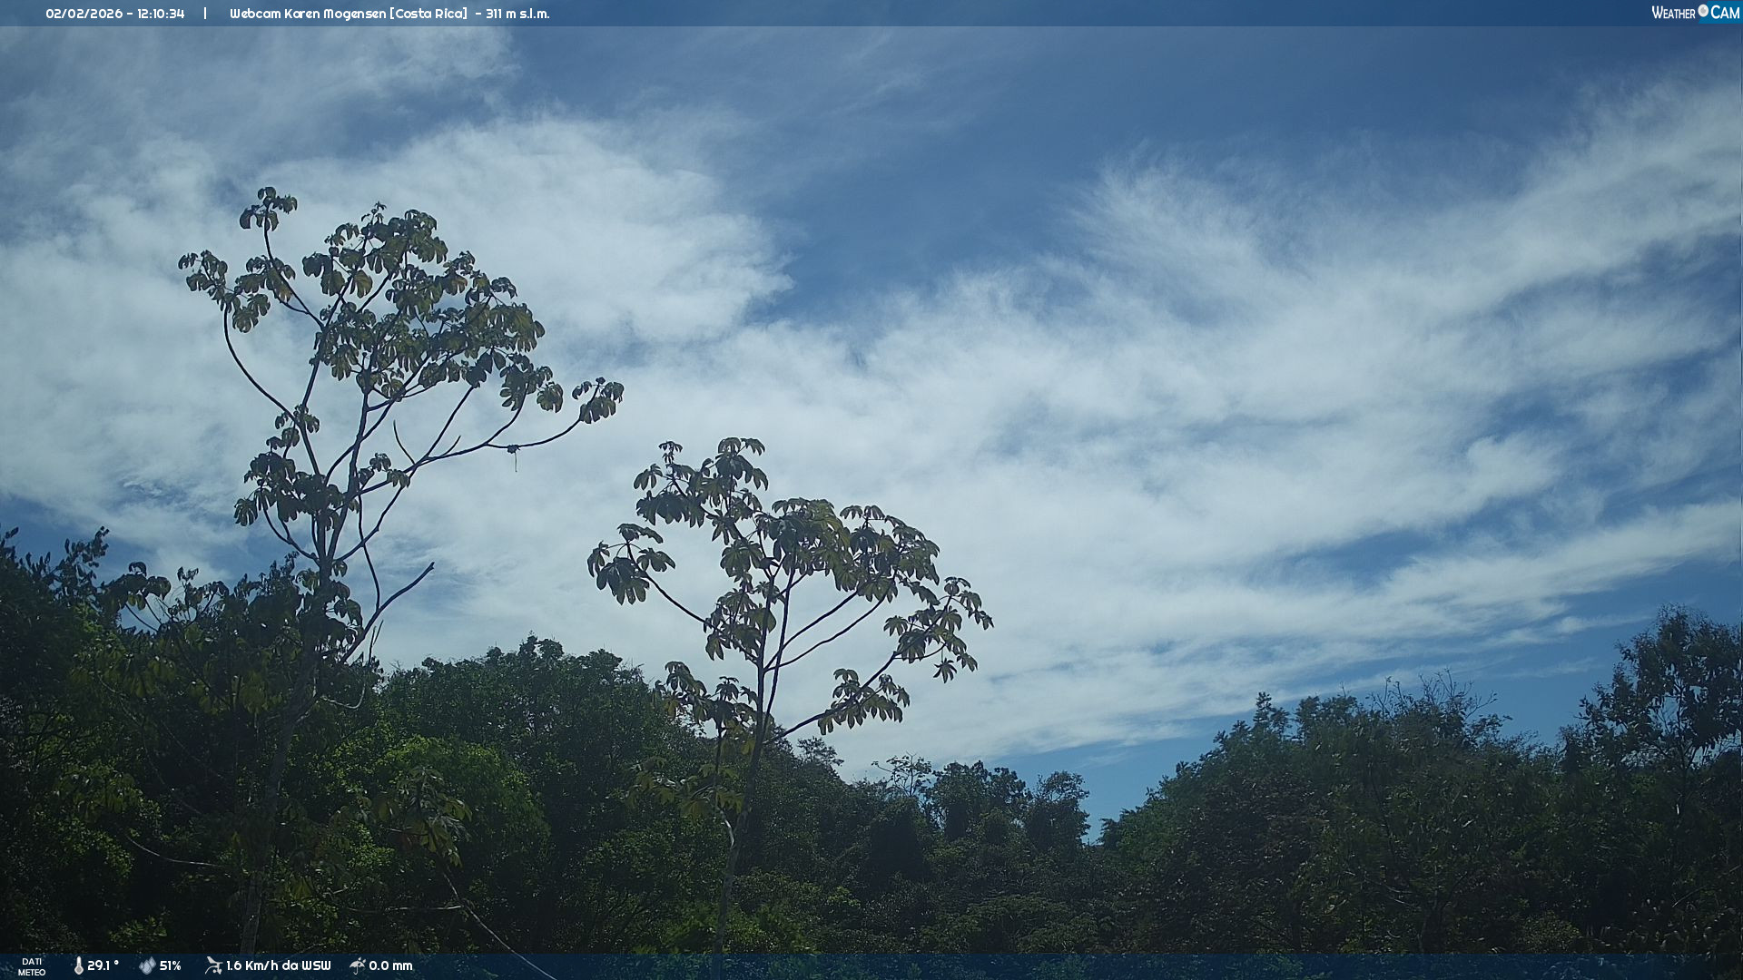Click the vertical separator in header bar

pos(205,14)
